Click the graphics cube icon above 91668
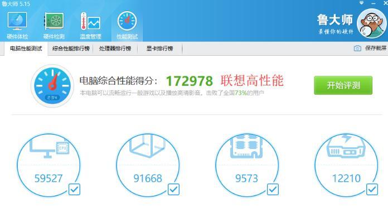 pyautogui.click(x=148, y=147)
